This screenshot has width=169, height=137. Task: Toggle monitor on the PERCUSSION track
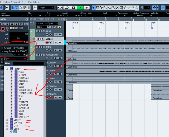point(50,58)
